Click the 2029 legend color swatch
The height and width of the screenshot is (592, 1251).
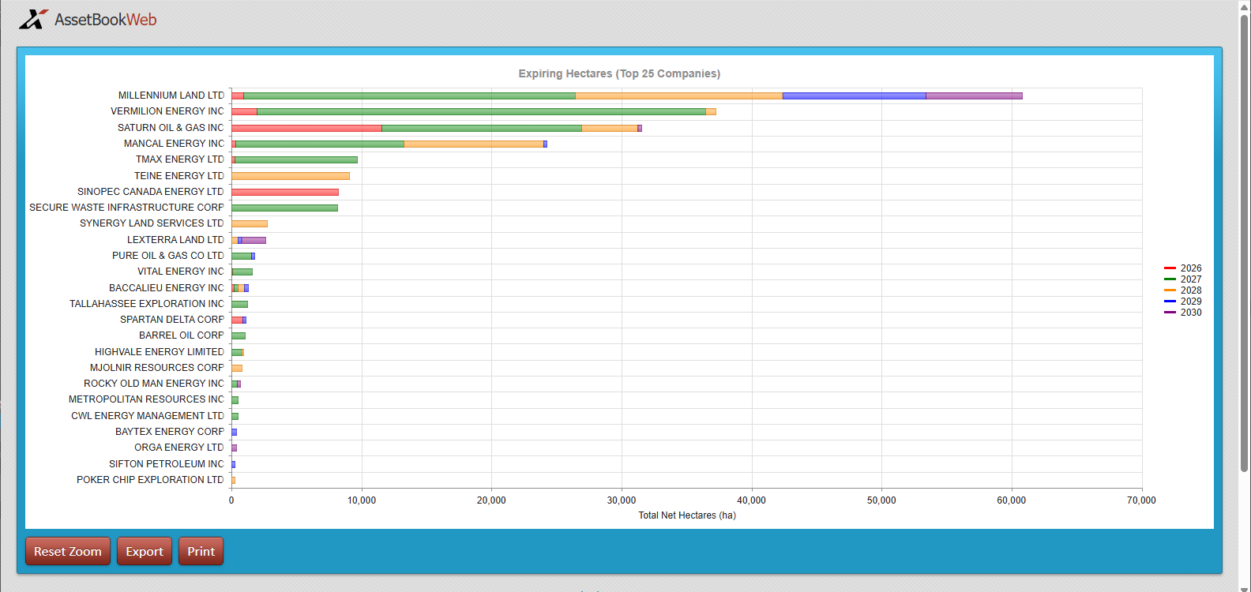(1170, 302)
